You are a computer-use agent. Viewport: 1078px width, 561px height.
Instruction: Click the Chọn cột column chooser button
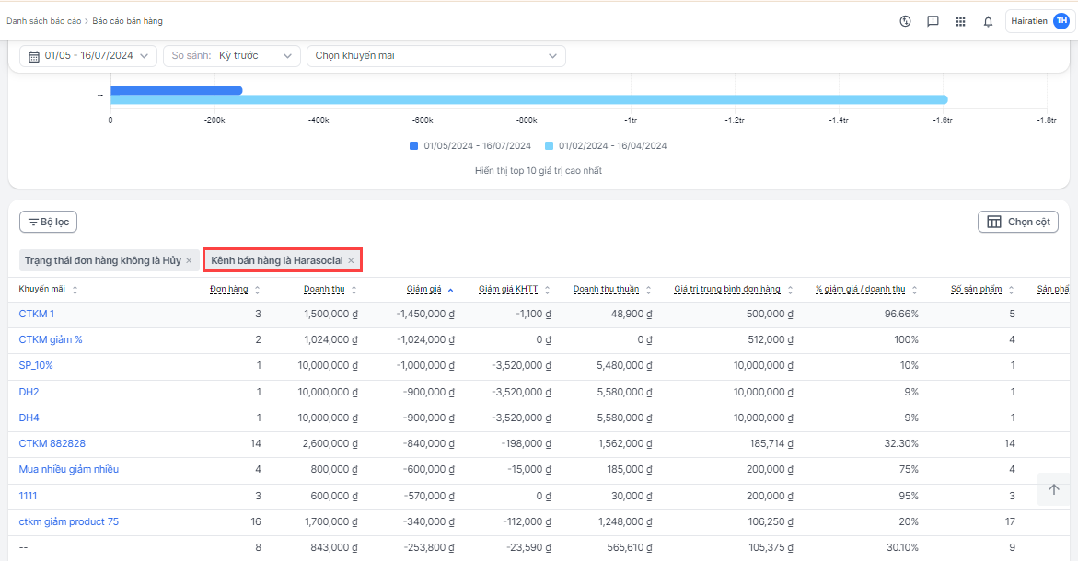(1017, 222)
